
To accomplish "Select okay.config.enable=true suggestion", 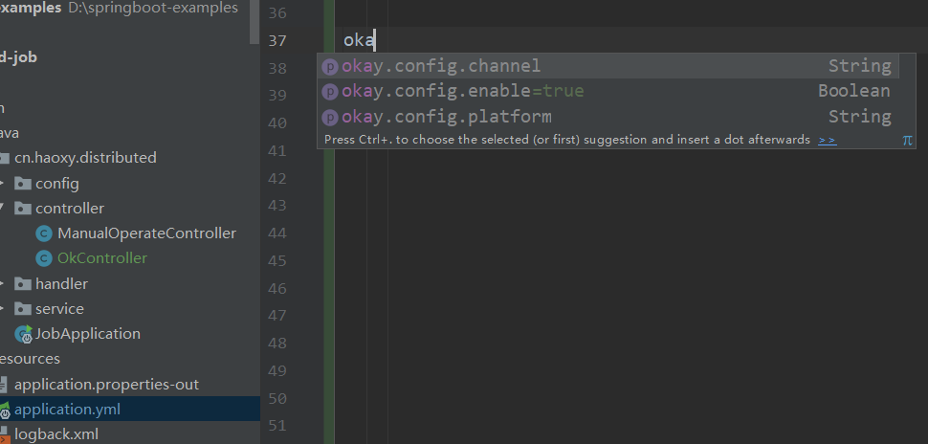I will (462, 91).
